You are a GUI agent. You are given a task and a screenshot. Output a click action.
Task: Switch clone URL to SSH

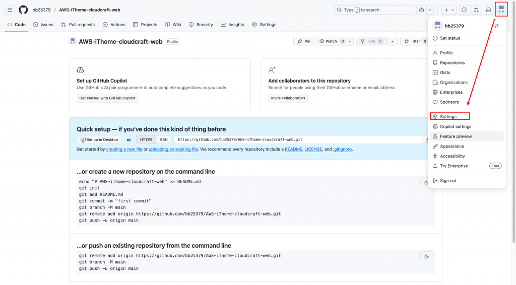(164, 139)
